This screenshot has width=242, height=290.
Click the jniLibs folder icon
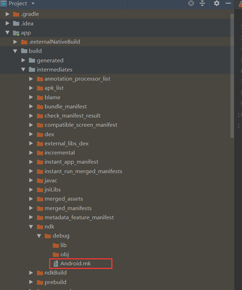39,189
